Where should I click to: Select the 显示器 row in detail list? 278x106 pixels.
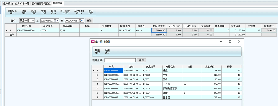(167, 97)
